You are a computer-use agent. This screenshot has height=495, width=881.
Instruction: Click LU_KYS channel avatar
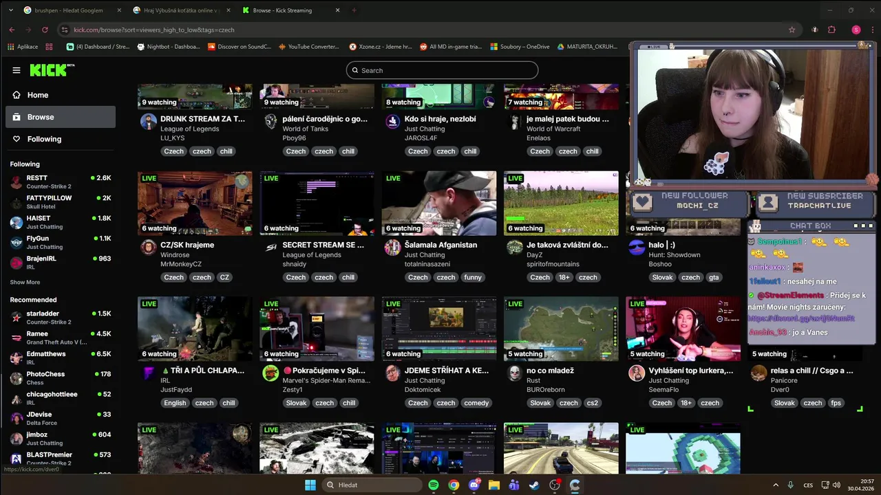149,122
